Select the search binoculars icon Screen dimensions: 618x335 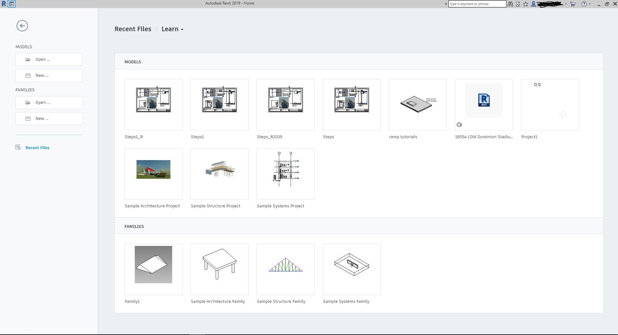point(510,4)
